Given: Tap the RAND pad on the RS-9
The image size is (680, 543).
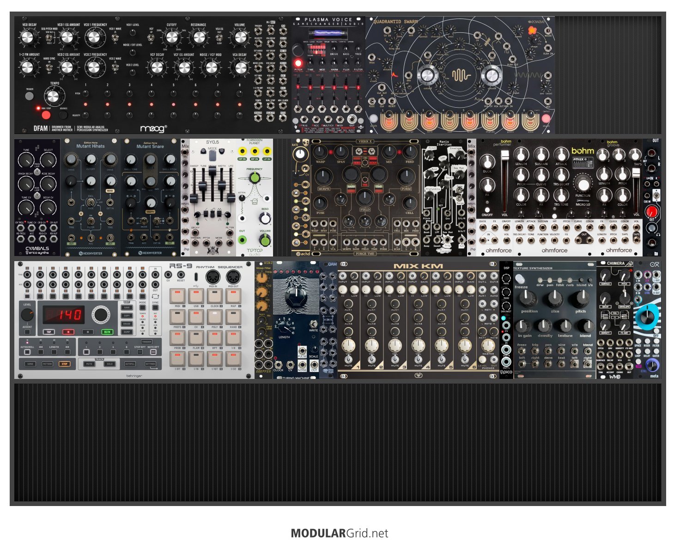Looking at the screenshot, I should click(234, 317).
